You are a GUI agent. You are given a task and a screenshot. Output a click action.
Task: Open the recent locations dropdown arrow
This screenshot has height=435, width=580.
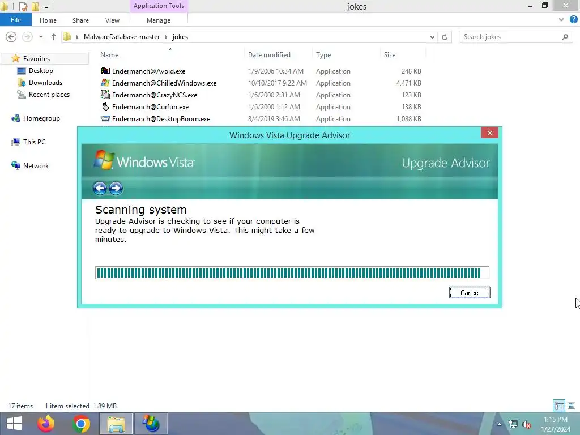click(x=41, y=37)
